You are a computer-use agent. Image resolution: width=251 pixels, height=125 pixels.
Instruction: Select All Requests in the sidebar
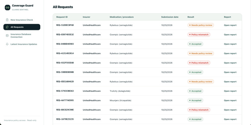click(22, 27)
